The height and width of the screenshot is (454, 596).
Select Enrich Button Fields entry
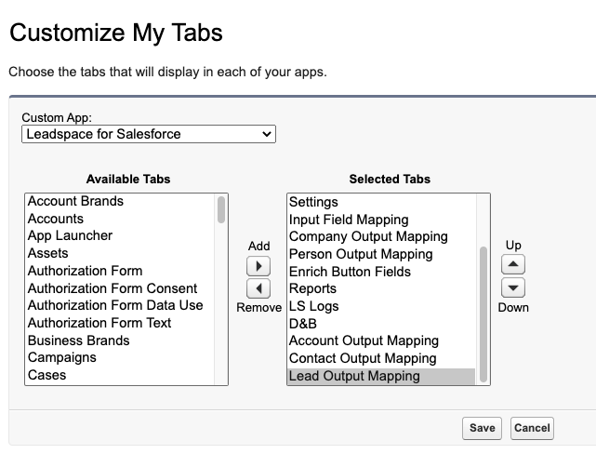(381, 272)
